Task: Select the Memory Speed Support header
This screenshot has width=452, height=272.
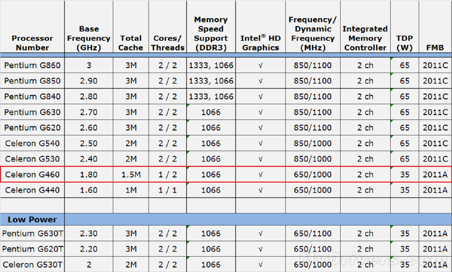Action: click(x=211, y=34)
